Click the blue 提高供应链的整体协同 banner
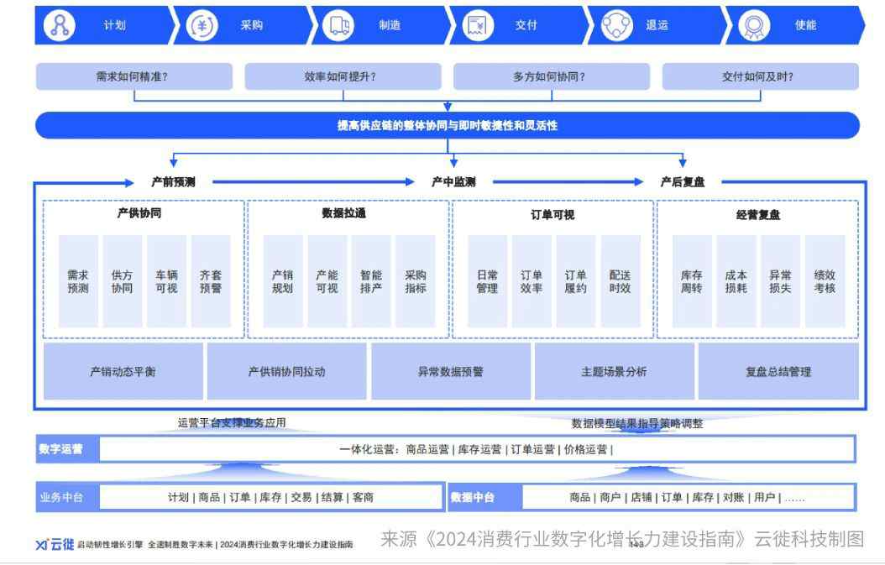The image size is (885, 565). tap(447, 126)
